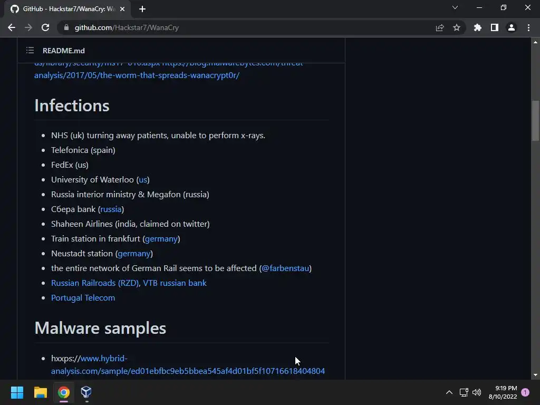Open the wanacrypt0r worm analysis link
The image size is (540, 405).
point(137,75)
